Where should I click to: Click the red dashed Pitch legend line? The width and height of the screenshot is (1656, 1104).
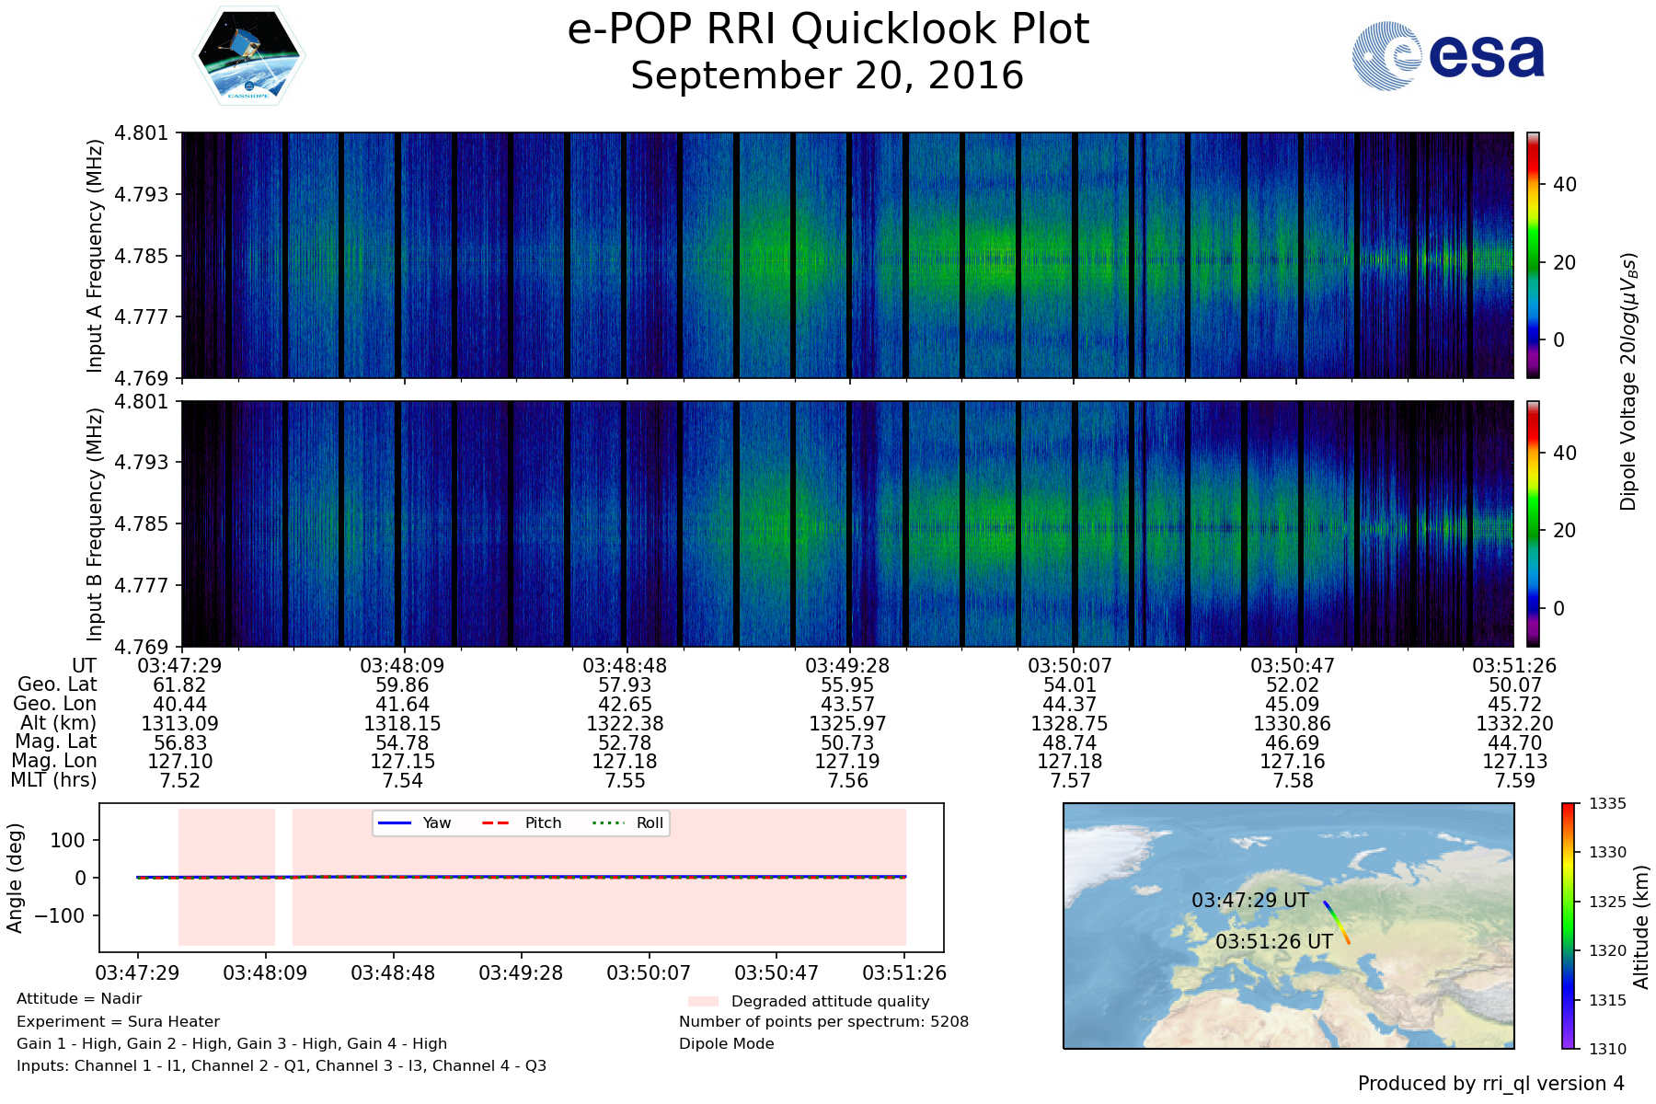point(496,822)
